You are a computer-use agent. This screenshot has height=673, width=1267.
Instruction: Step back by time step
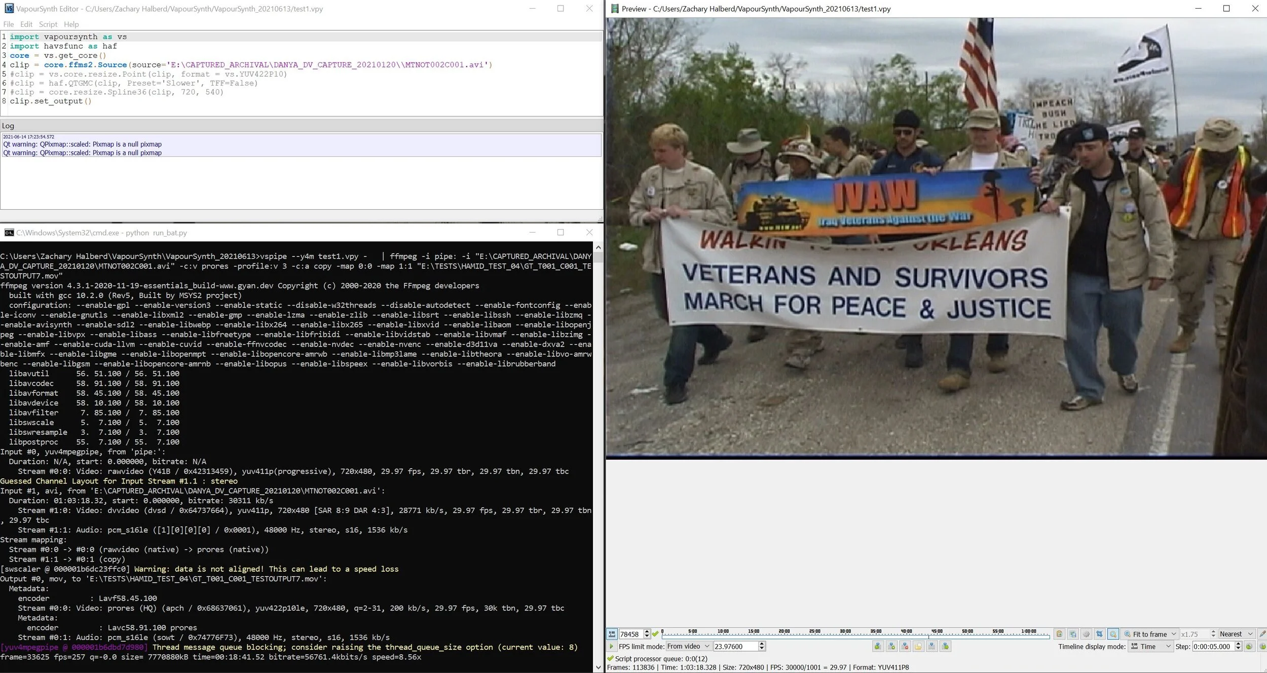click(1249, 647)
